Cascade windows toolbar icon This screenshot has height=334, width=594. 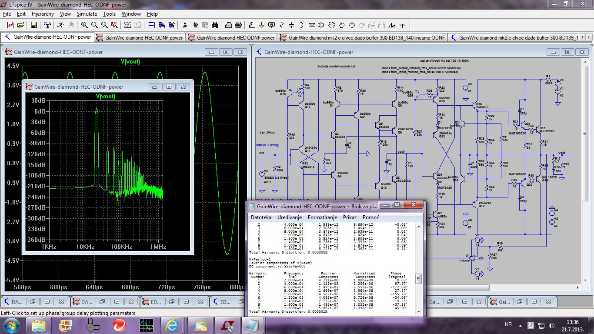coord(161,25)
